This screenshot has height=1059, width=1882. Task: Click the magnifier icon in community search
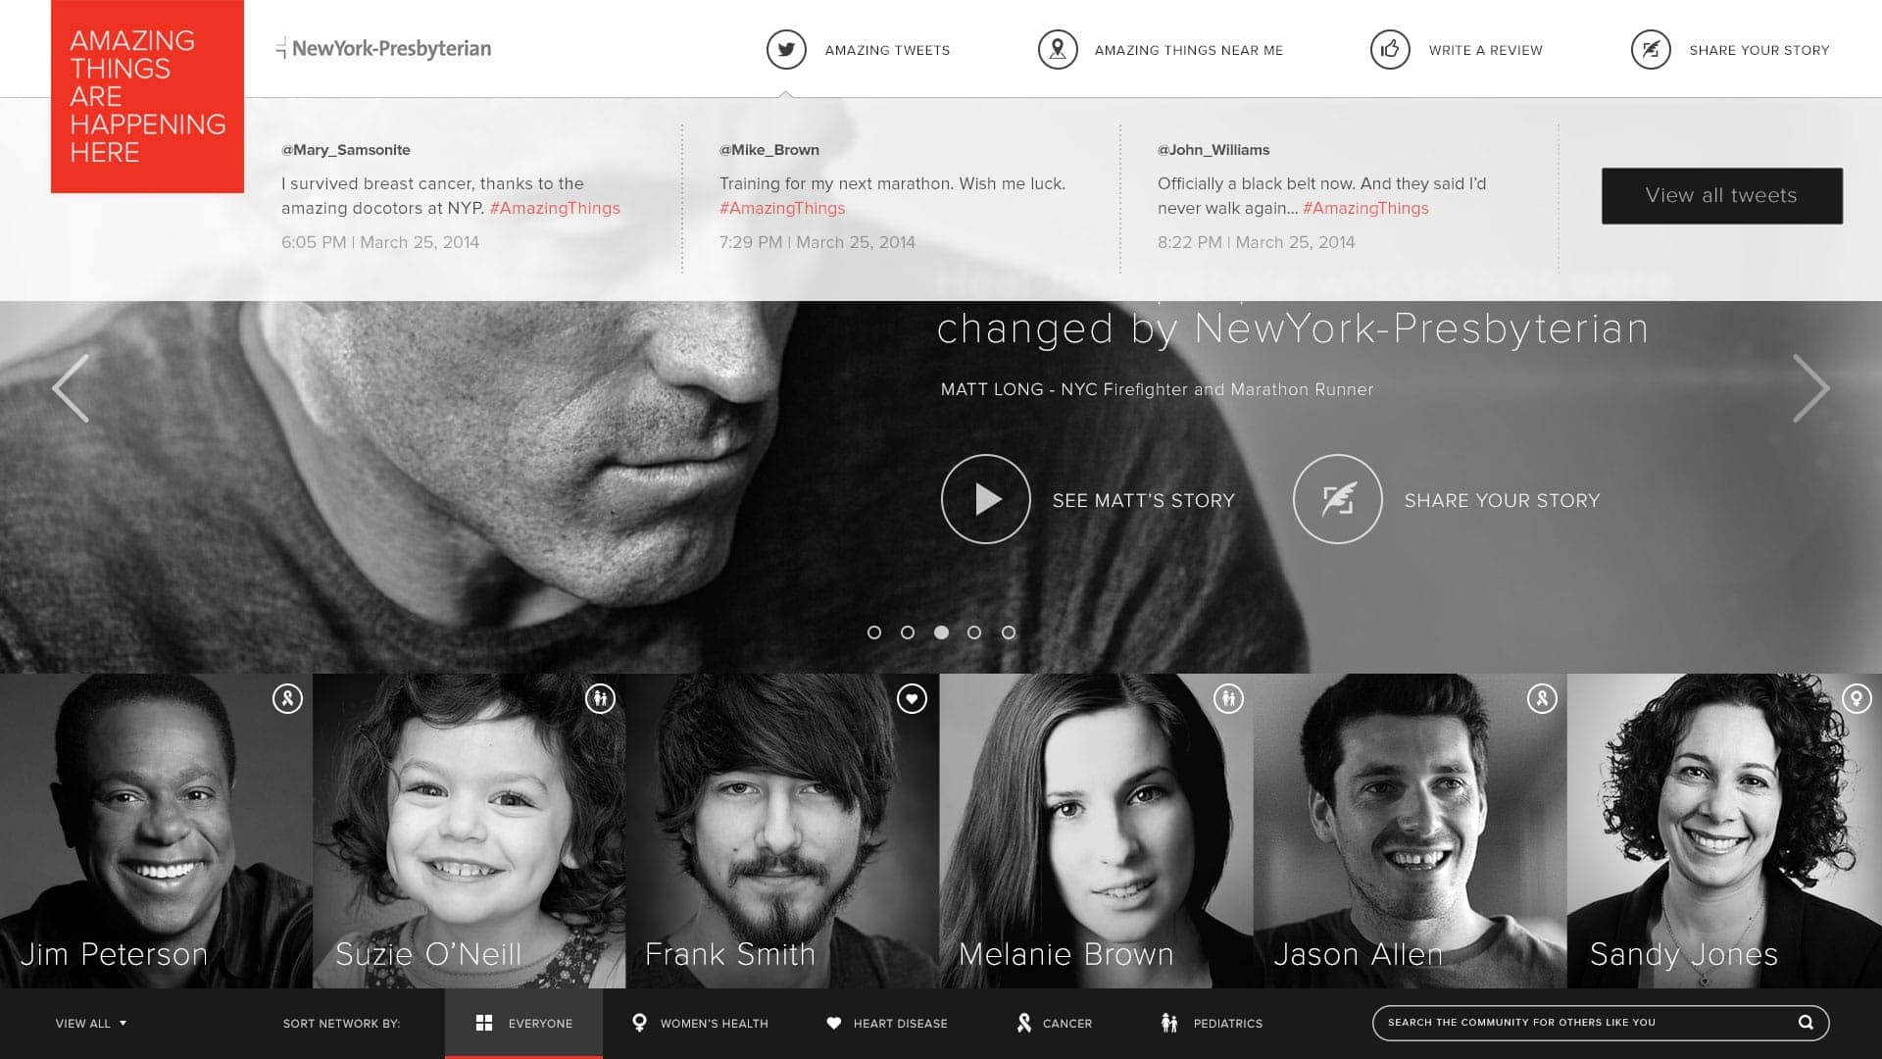(1806, 1022)
